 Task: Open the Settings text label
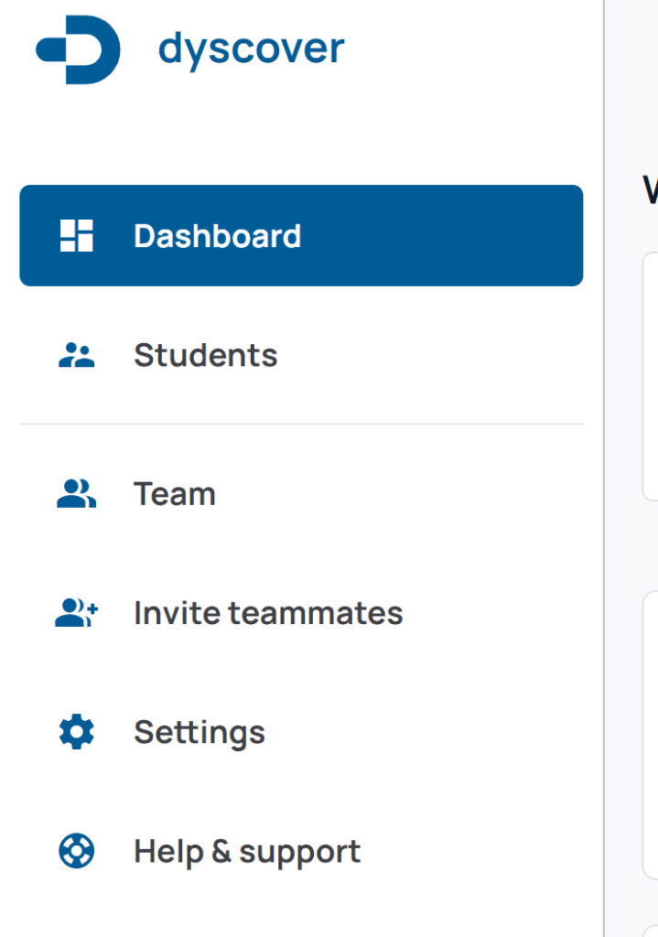coord(200,733)
